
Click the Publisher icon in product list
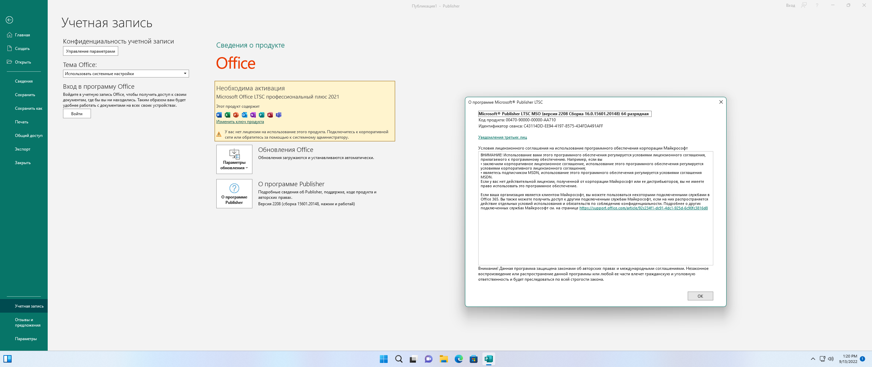(262, 115)
